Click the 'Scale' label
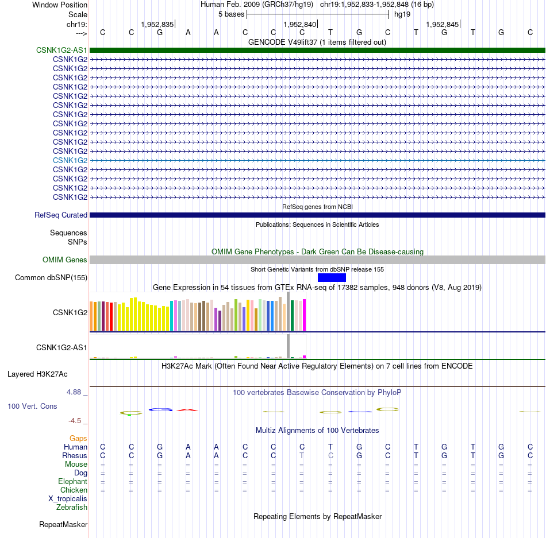The width and height of the screenshot is (546, 538). click(x=78, y=14)
